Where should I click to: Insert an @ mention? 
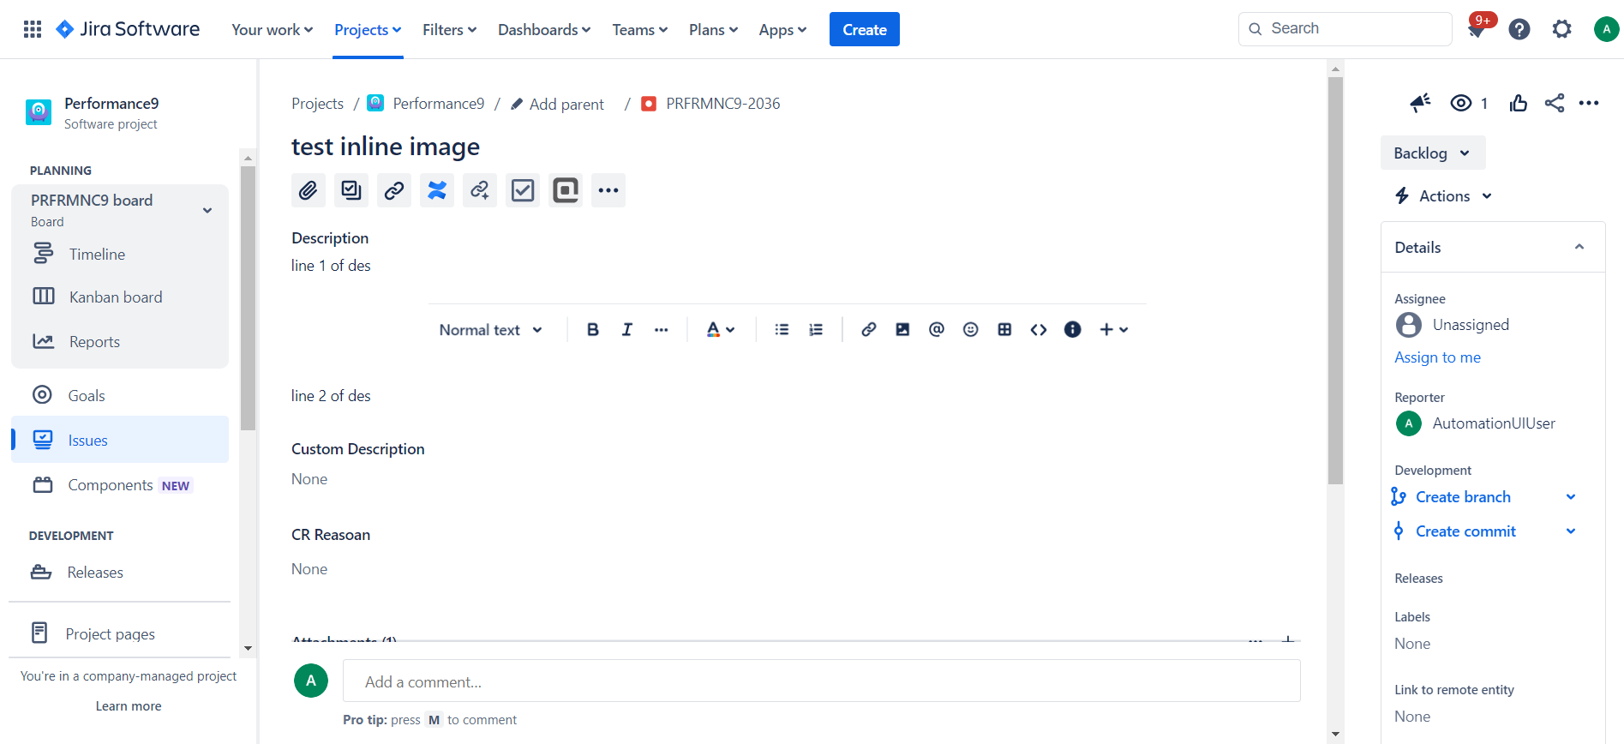click(937, 330)
